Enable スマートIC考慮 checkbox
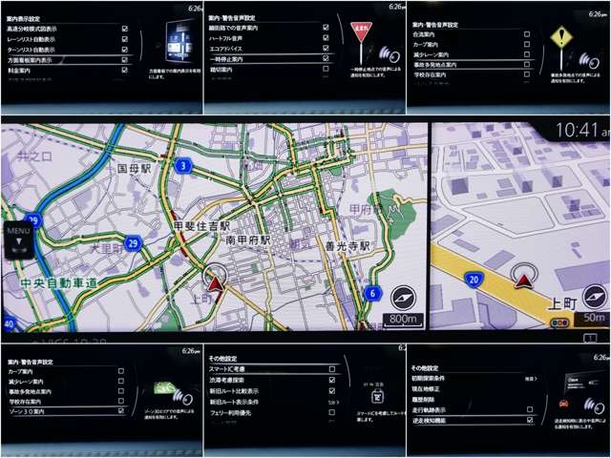 coord(331,369)
